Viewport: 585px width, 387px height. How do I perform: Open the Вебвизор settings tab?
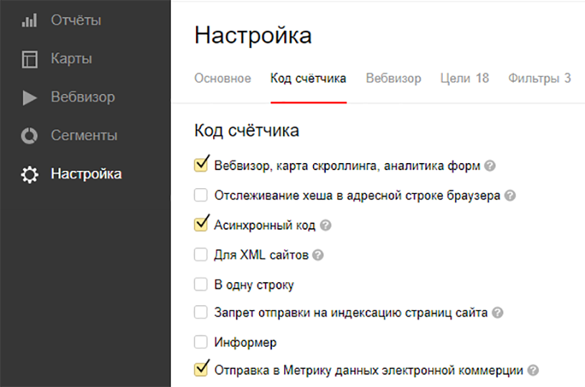(x=393, y=78)
